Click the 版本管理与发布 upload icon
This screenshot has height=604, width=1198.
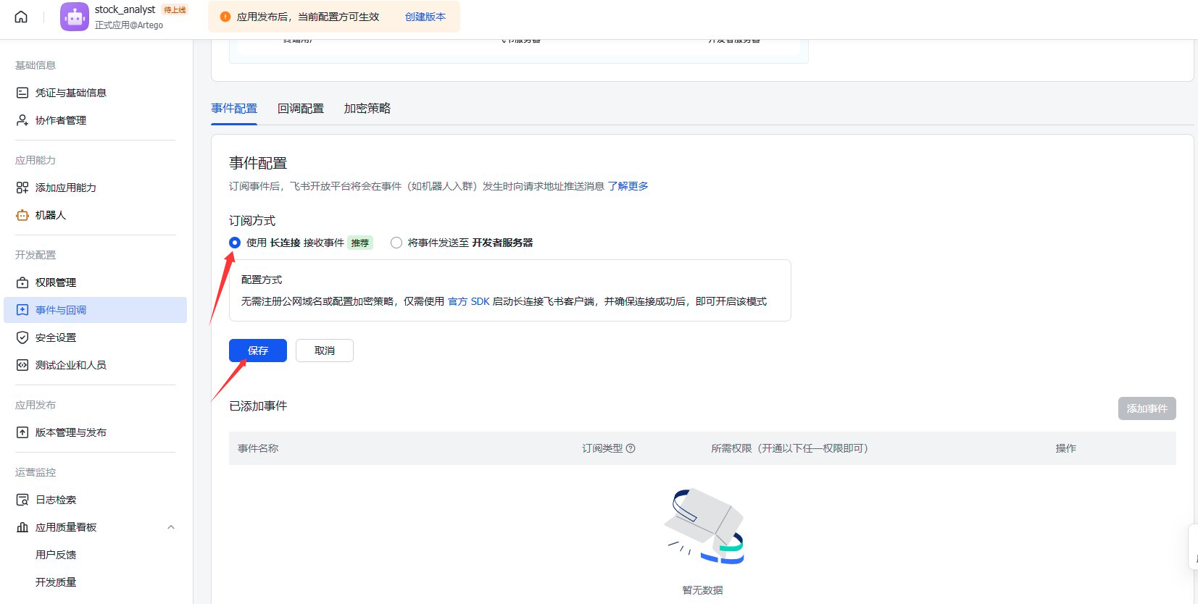tap(22, 432)
